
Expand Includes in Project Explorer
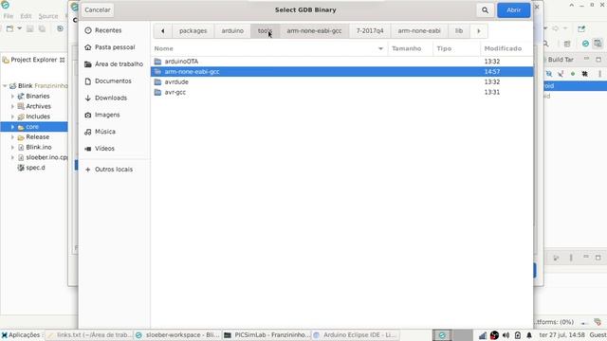(x=12, y=117)
